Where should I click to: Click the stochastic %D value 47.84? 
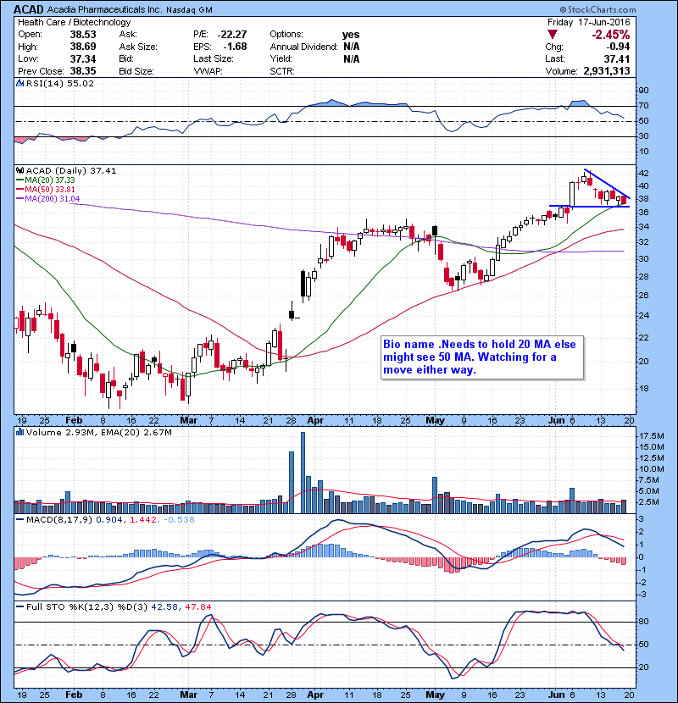[197, 607]
